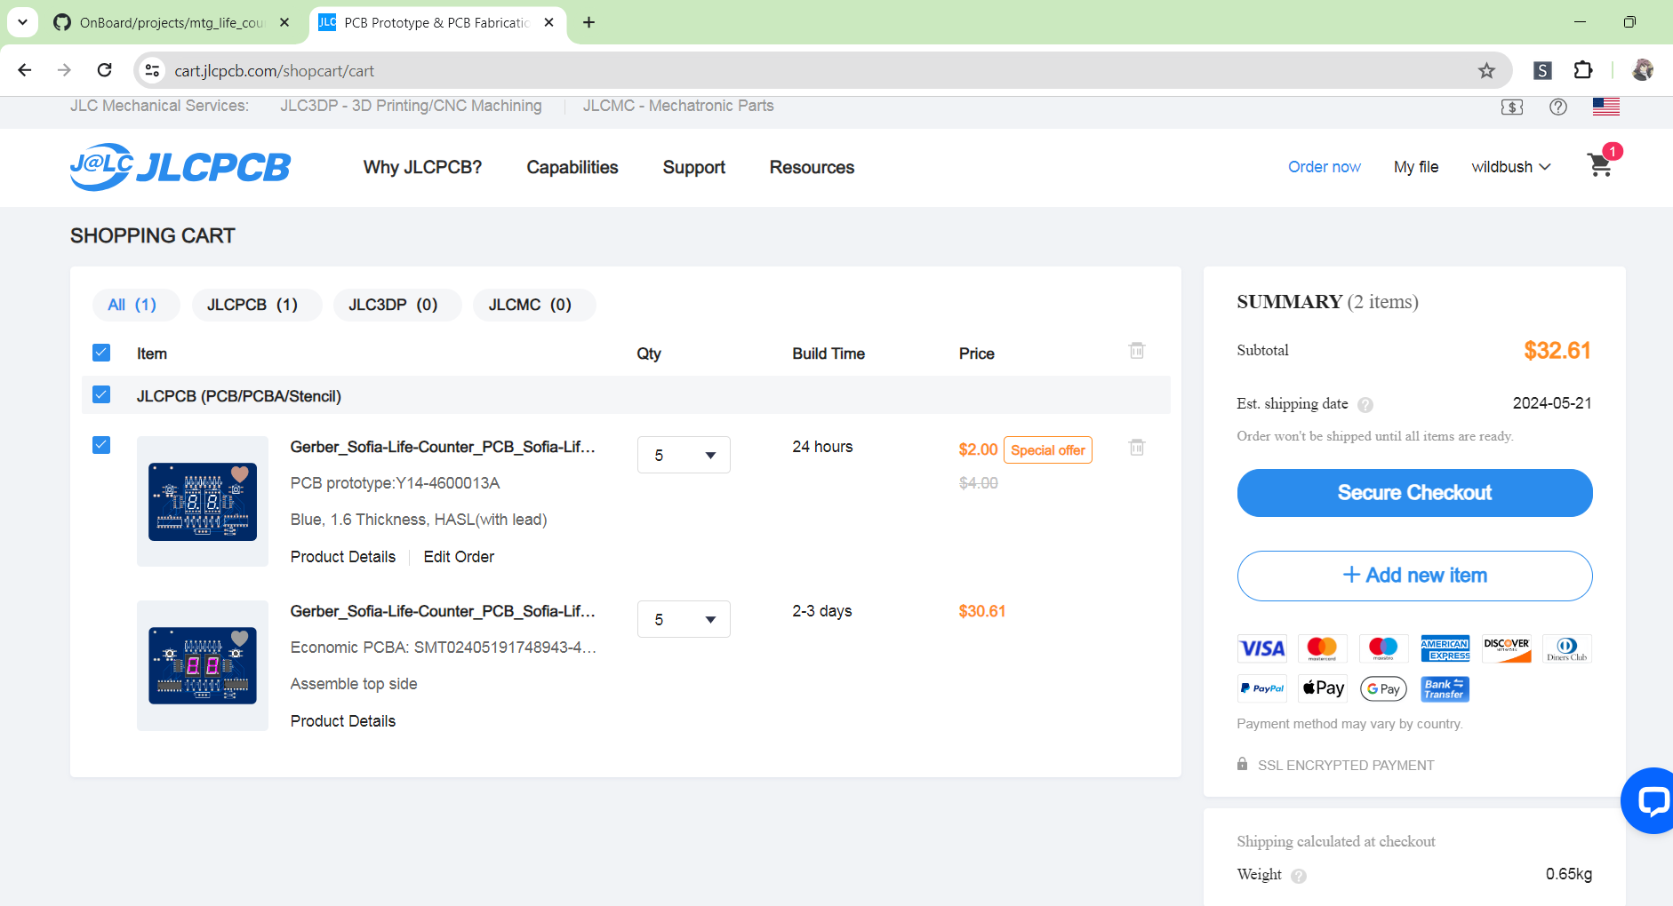
Task: Open JLC3DP - 3D Printing/CNC Machining link
Action: (x=411, y=106)
